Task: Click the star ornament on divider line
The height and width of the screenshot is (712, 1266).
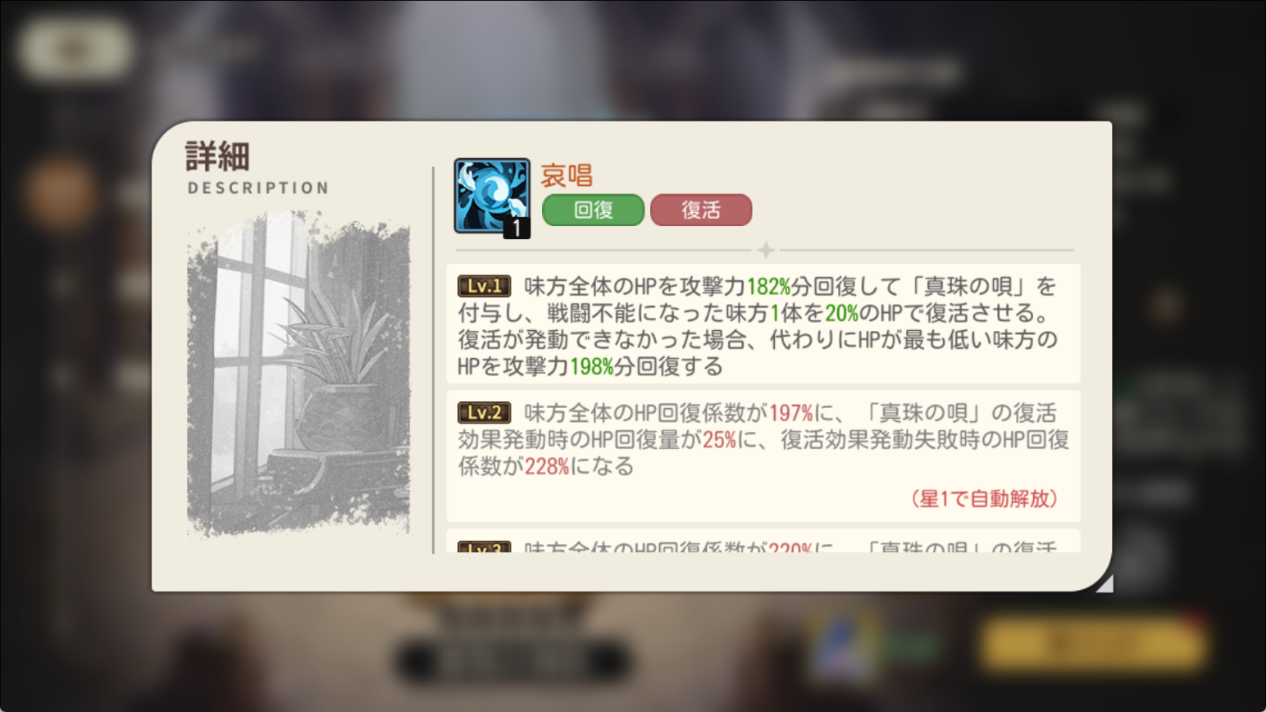Action: click(x=766, y=250)
